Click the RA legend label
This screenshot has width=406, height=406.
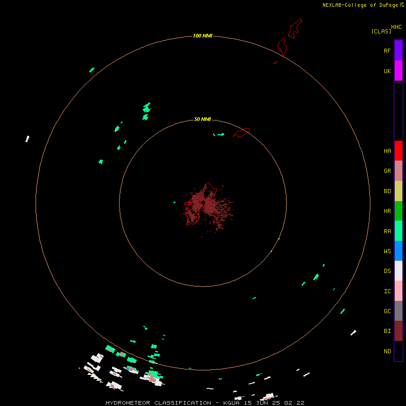(387, 231)
